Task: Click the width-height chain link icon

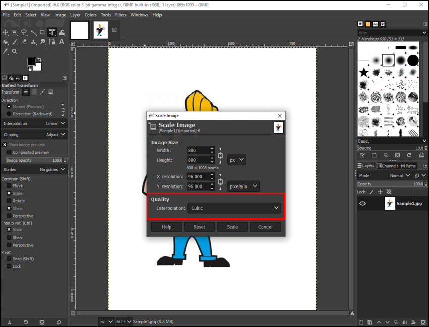Action: tap(220, 155)
